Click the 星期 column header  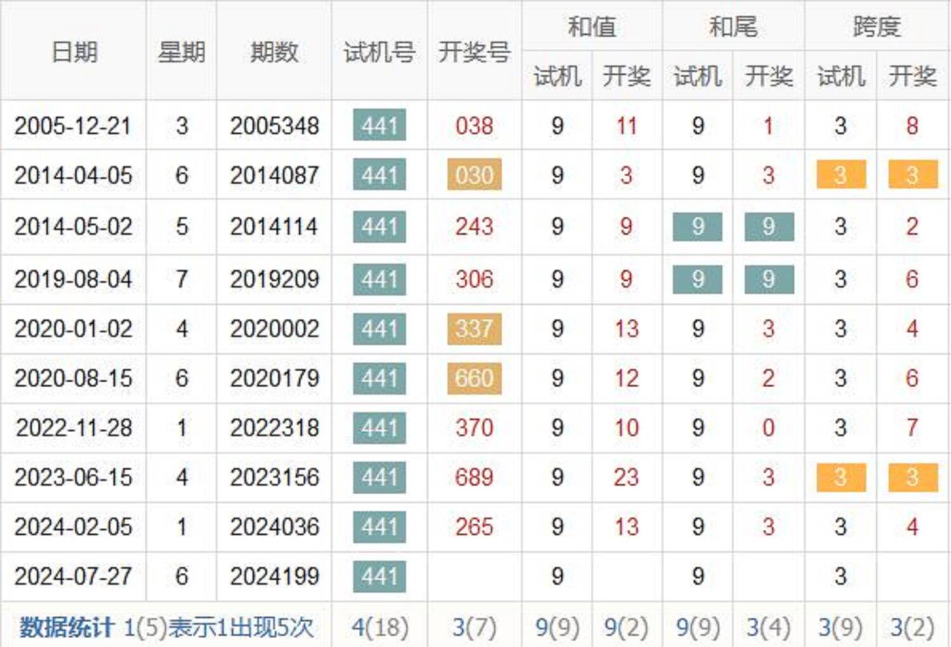click(181, 51)
